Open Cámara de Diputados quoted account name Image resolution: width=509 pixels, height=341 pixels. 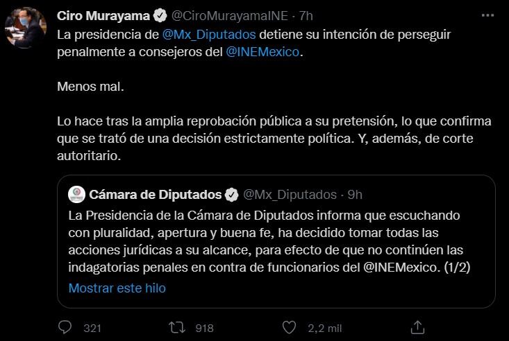click(x=156, y=194)
